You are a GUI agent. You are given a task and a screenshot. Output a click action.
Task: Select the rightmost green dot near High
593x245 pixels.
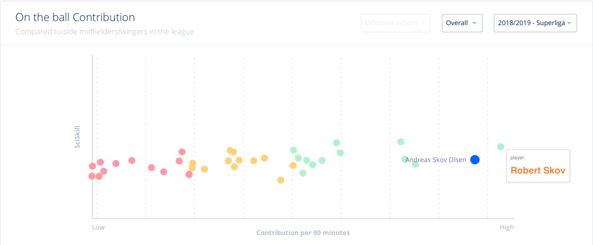tap(501, 147)
